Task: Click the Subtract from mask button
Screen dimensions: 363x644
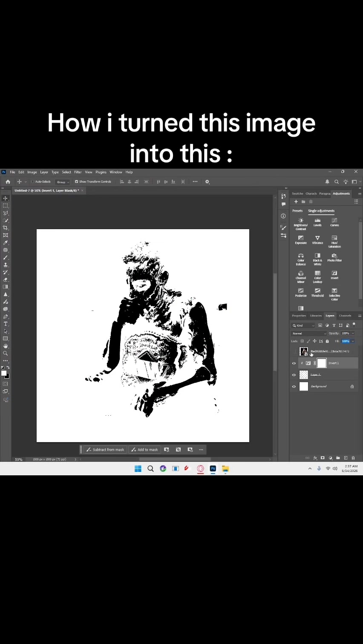Action: click(105, 449)
